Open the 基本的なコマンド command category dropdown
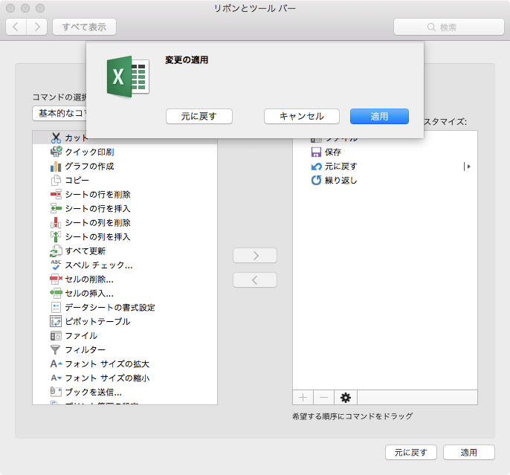 pos(59,114)
